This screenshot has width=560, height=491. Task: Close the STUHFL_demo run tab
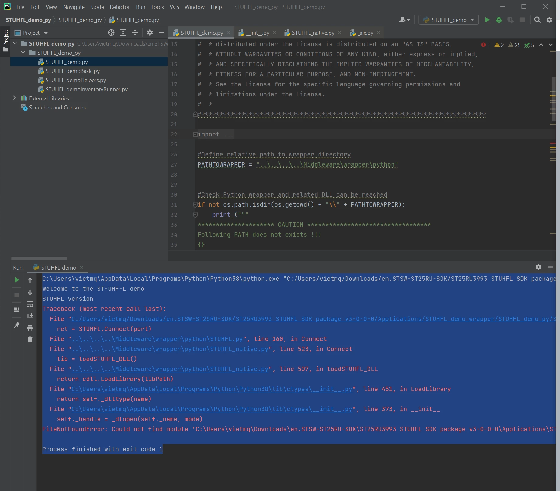pos(81,267)
